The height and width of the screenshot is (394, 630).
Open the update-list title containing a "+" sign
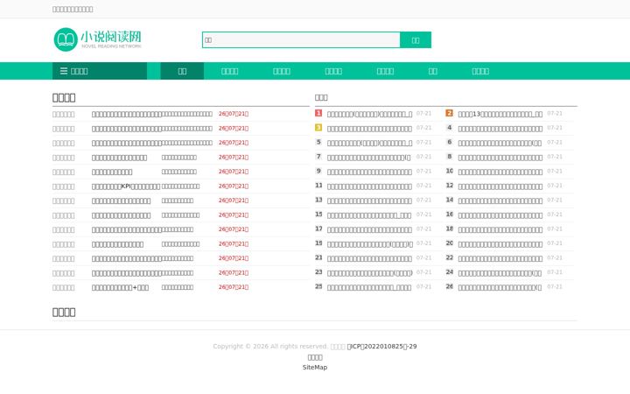120,287
